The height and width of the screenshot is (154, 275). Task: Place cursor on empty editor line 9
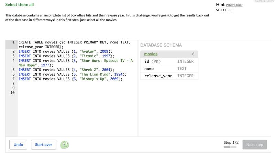78,88
